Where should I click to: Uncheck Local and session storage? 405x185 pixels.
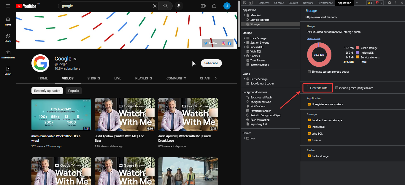pos(309,120)
